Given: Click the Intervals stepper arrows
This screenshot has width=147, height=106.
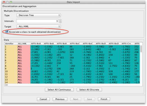Looking at the screenshot, I should (60, 21).
